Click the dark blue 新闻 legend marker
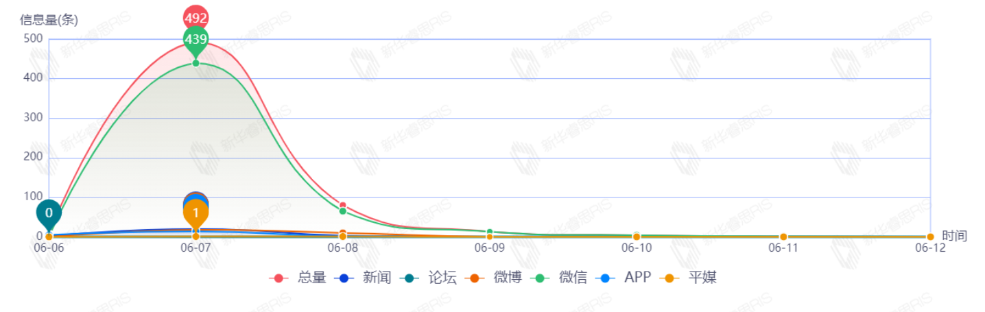Viewport: 985px width, 312px height. pos(344,278)
